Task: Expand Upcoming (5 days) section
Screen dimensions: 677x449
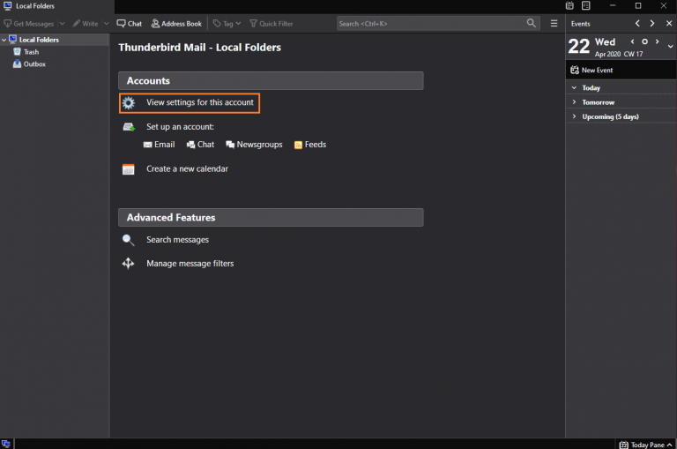Action: pos(574,116)
